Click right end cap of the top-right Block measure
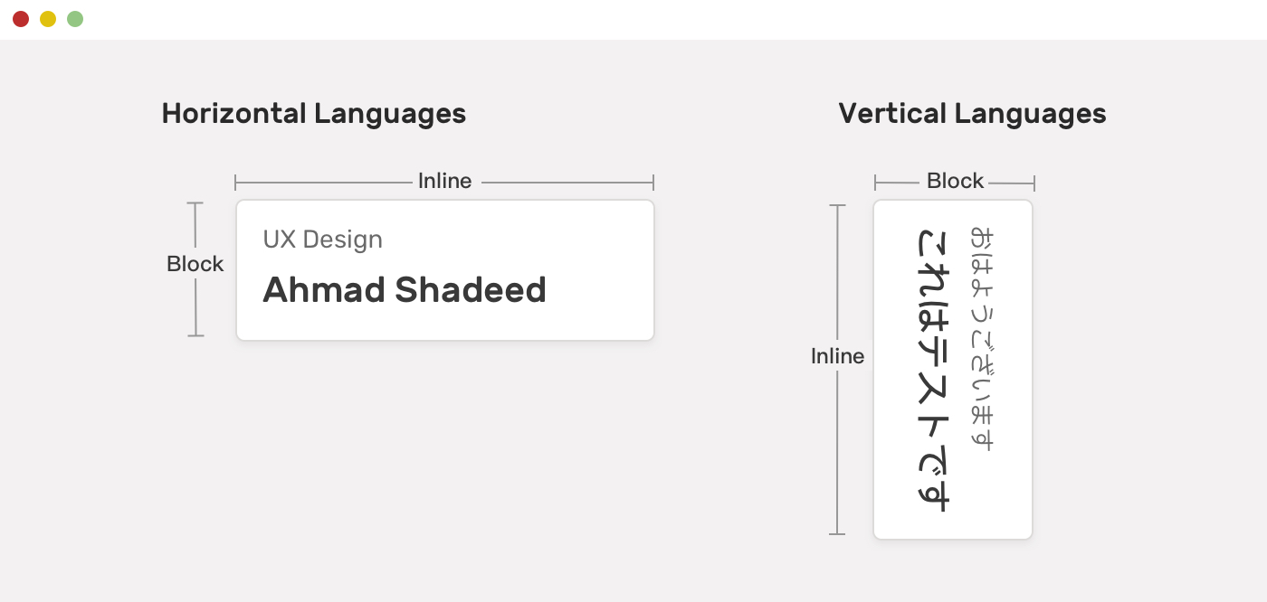 click(x=1034, y=183)
